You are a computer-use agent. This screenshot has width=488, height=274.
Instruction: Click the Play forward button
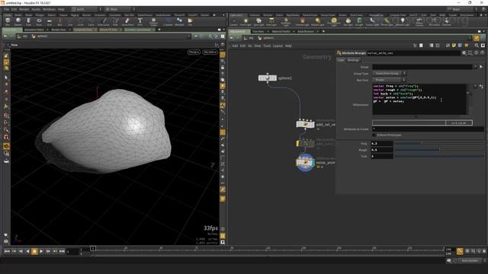pos(41,251)
